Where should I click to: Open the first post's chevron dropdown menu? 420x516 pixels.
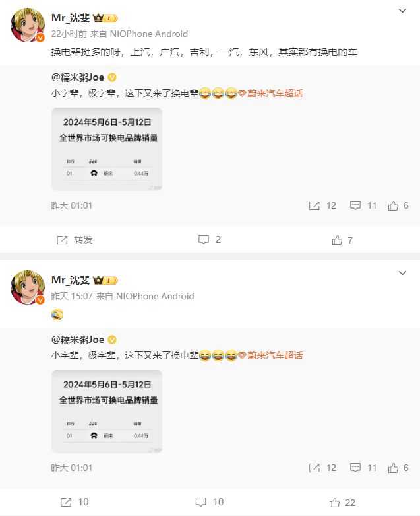click(402, 11)
